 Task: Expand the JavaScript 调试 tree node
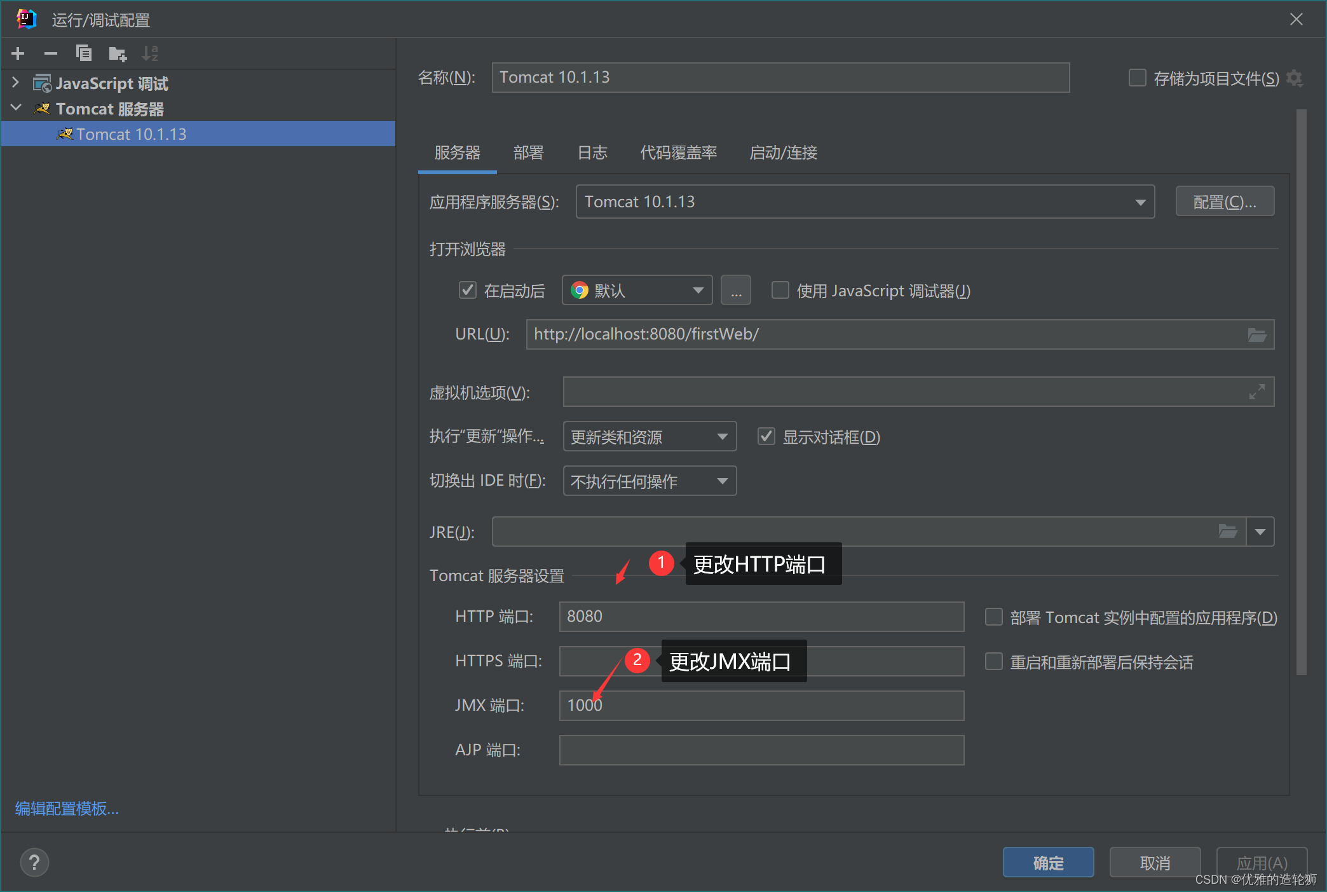coord(16,83)
